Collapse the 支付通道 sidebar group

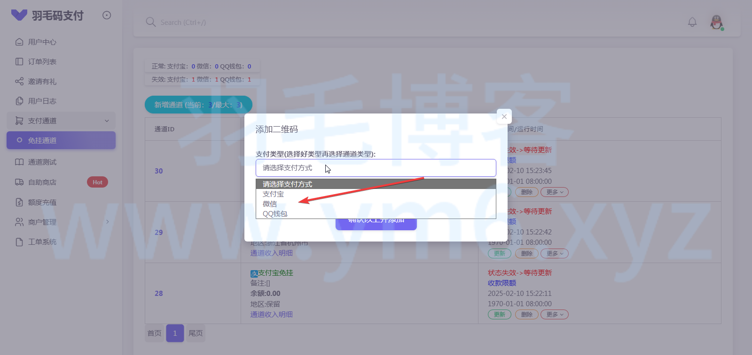61,121
